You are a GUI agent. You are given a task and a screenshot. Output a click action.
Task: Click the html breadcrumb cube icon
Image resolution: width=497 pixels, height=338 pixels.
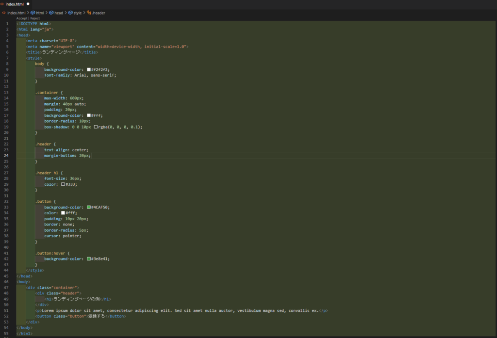tap(33, 13)
